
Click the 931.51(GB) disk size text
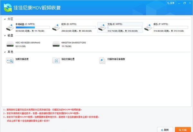tap(21, 46)
